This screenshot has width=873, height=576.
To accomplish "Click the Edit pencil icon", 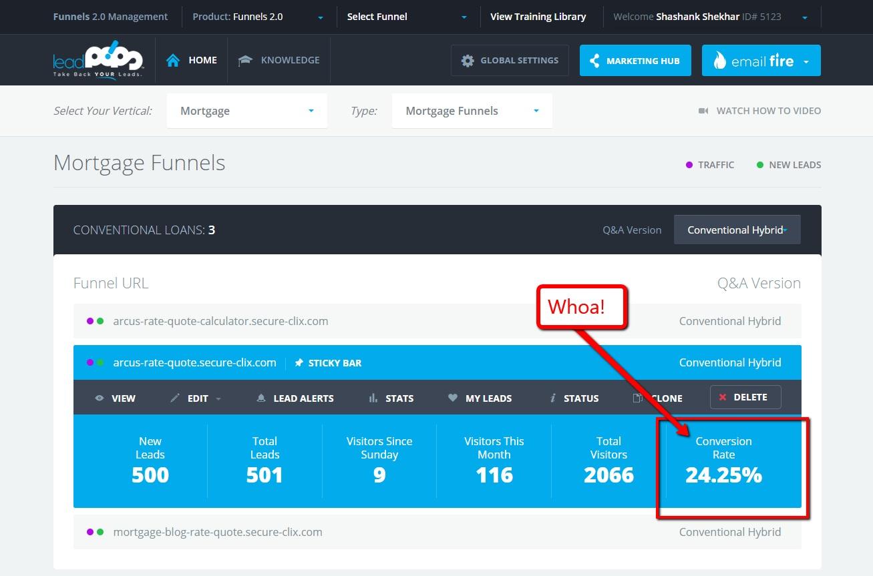I will pyautogui.click(x=175, y=398).
